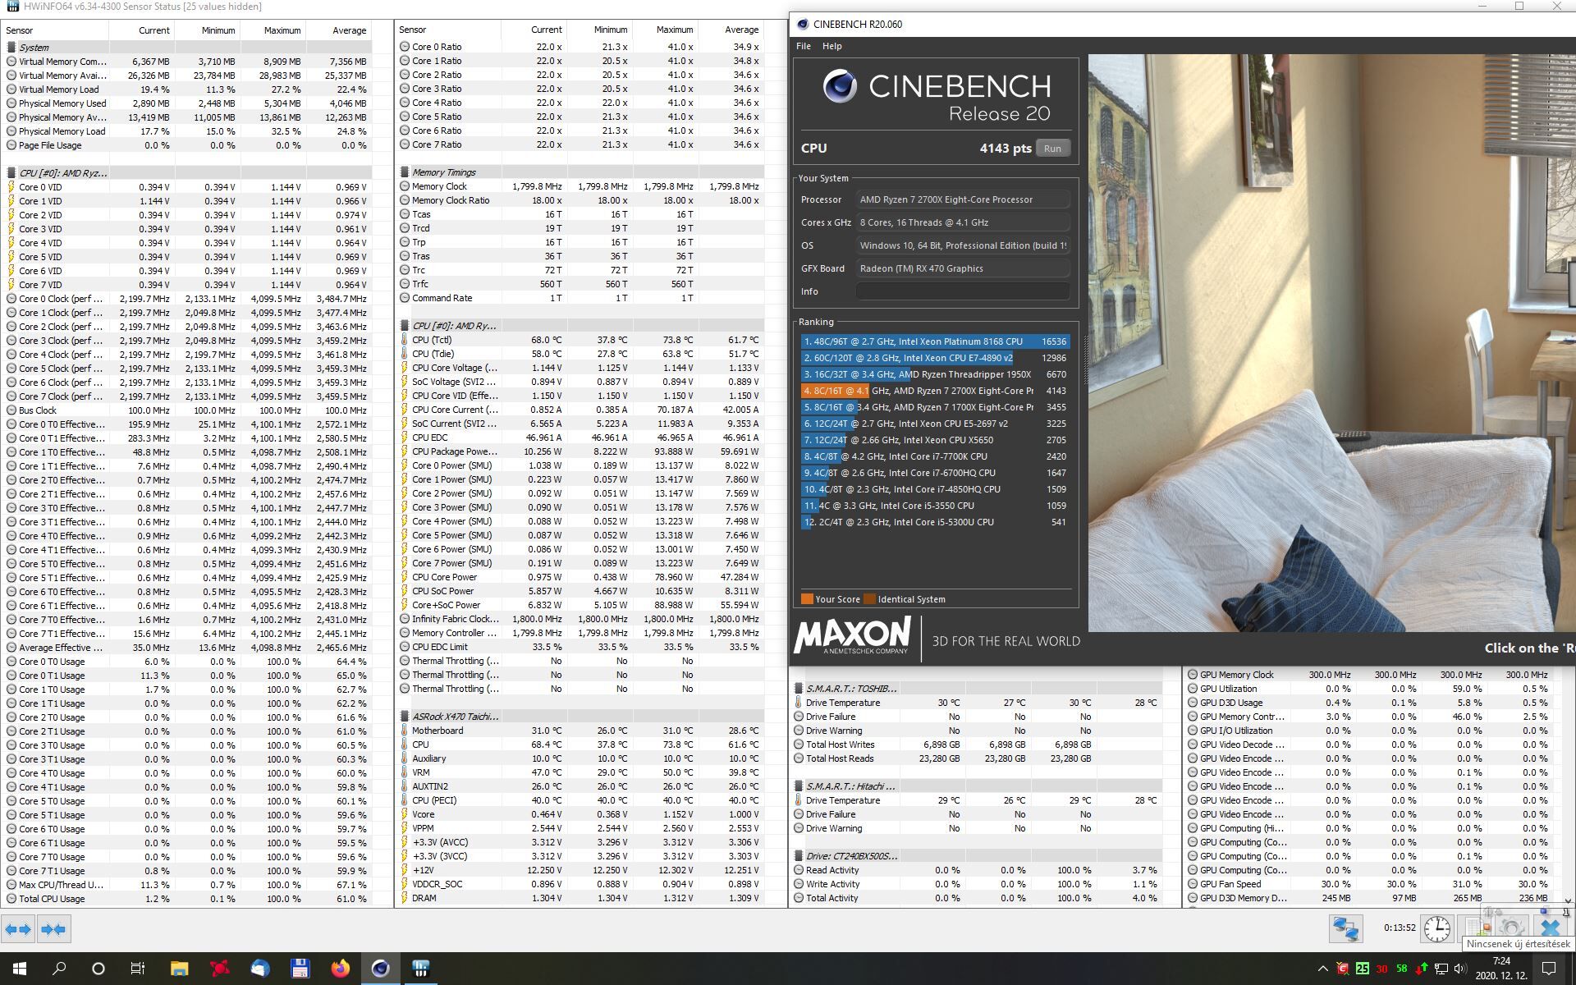Viewport: 1576px width, 985px height.
Task: Run the Cinebench CPU benchmark
Action: pyautogui.click(x=1052, y=149)
